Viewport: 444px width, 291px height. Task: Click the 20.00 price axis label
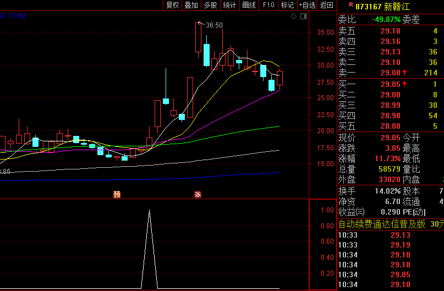tap(325, 131)
